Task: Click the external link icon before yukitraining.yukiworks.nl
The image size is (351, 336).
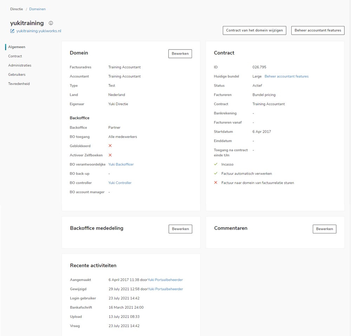Action: pos(12,31)
